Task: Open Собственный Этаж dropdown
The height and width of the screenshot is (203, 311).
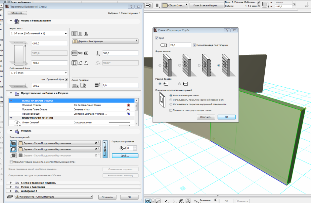Action: [39, 73]
